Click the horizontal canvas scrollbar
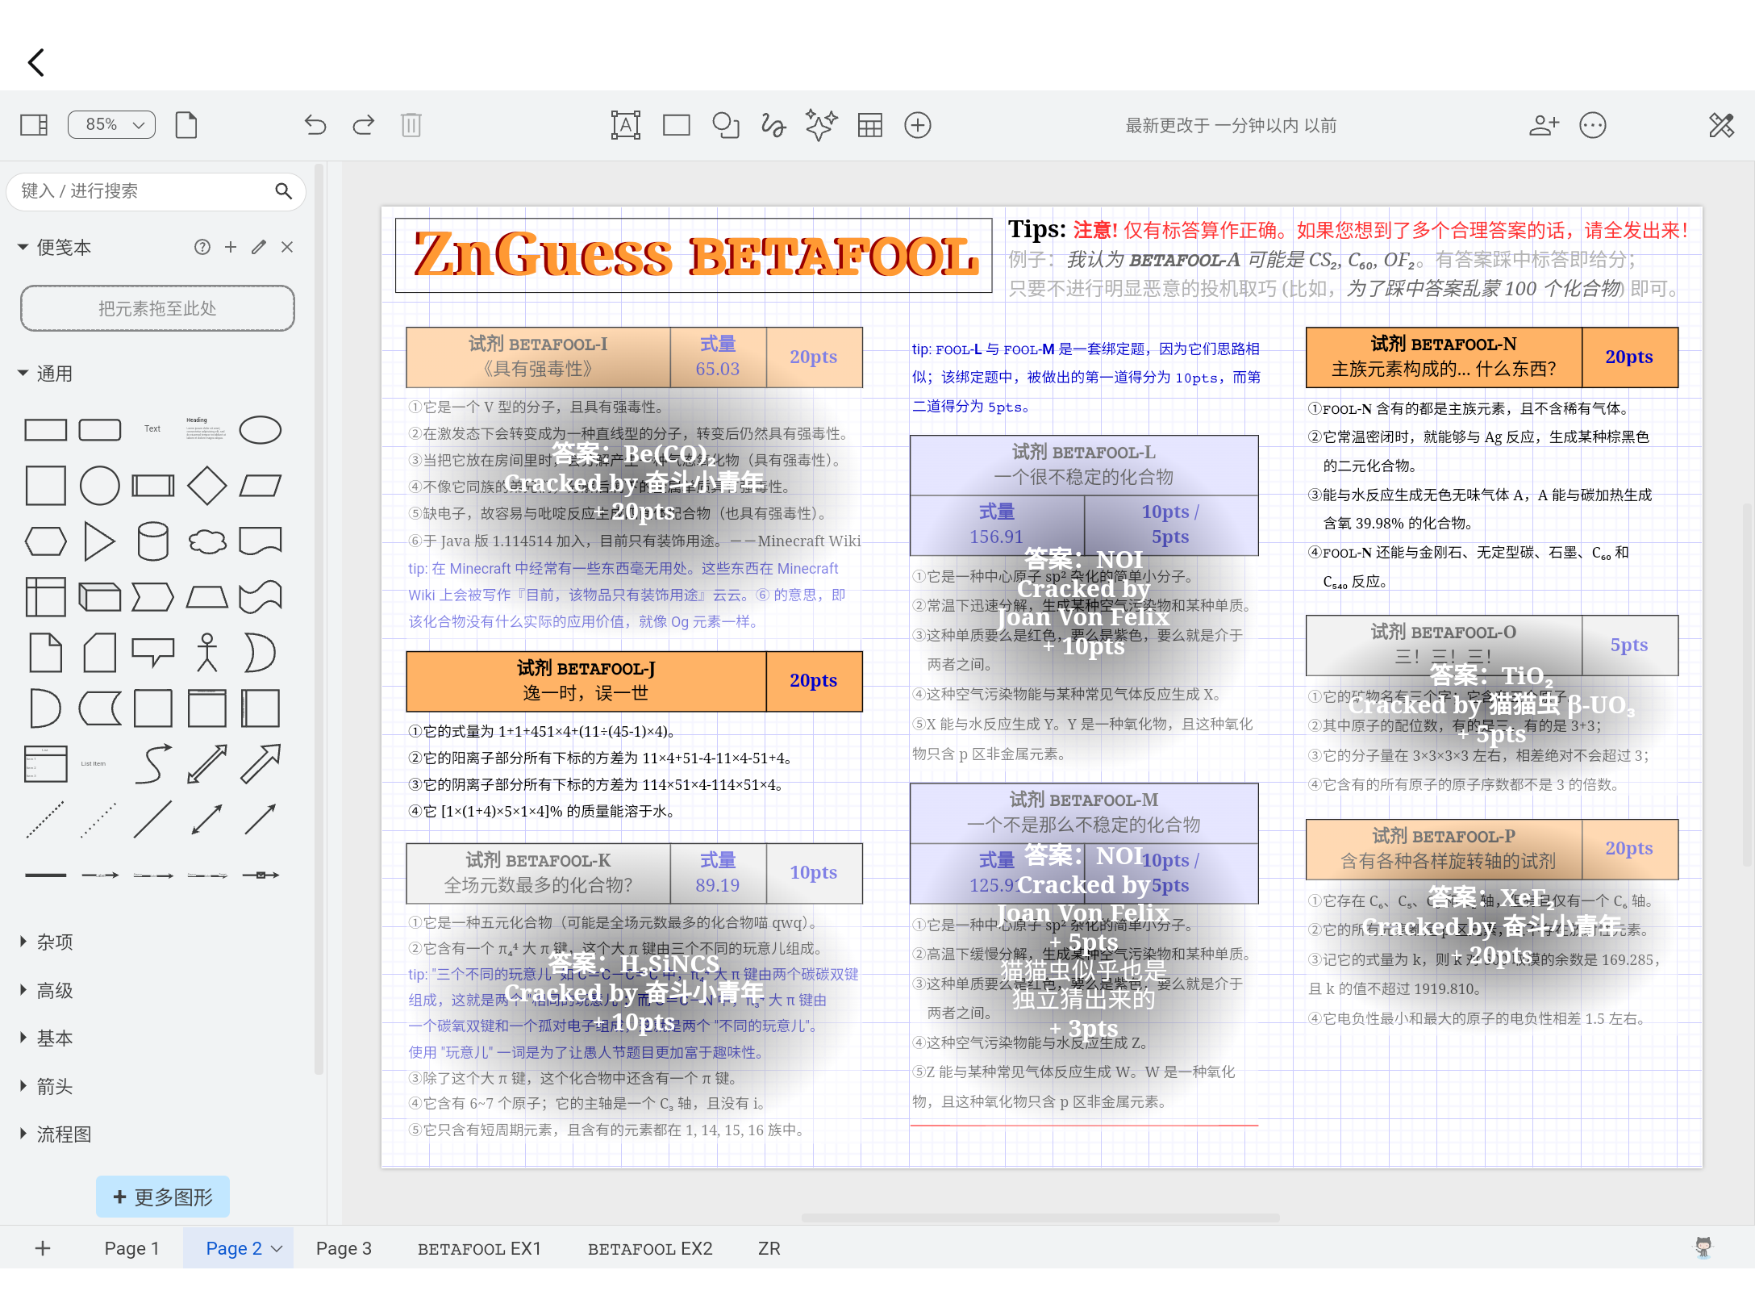Image resolution: width=1755 pixels, height=1291 pixels. pos(1040,1218)
